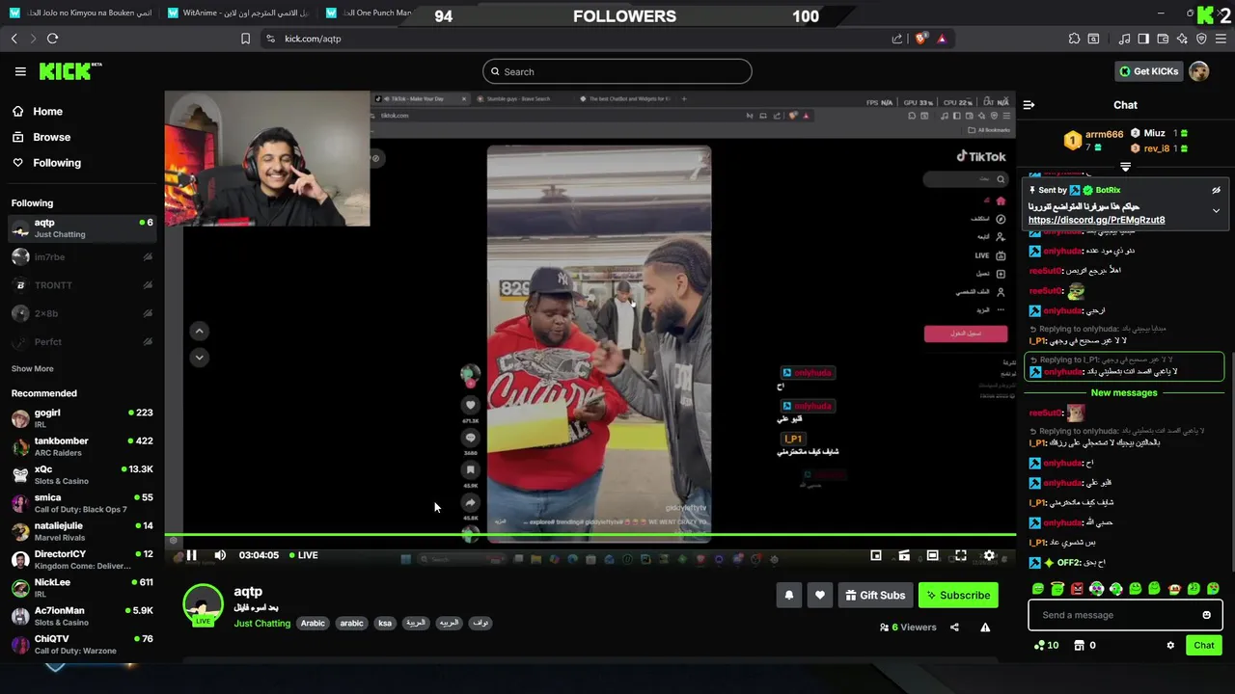Click New messages divider to jump down

[1124, 393]
